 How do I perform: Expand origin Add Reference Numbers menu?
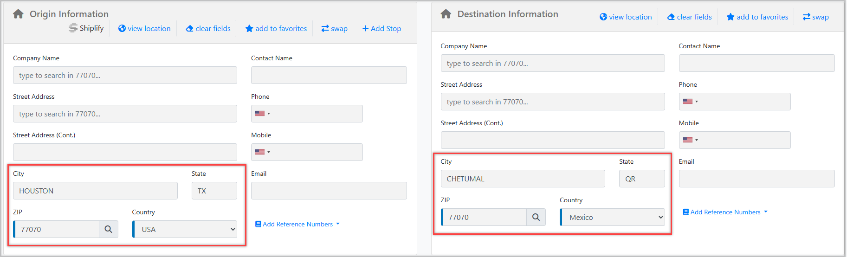point(297,224)
